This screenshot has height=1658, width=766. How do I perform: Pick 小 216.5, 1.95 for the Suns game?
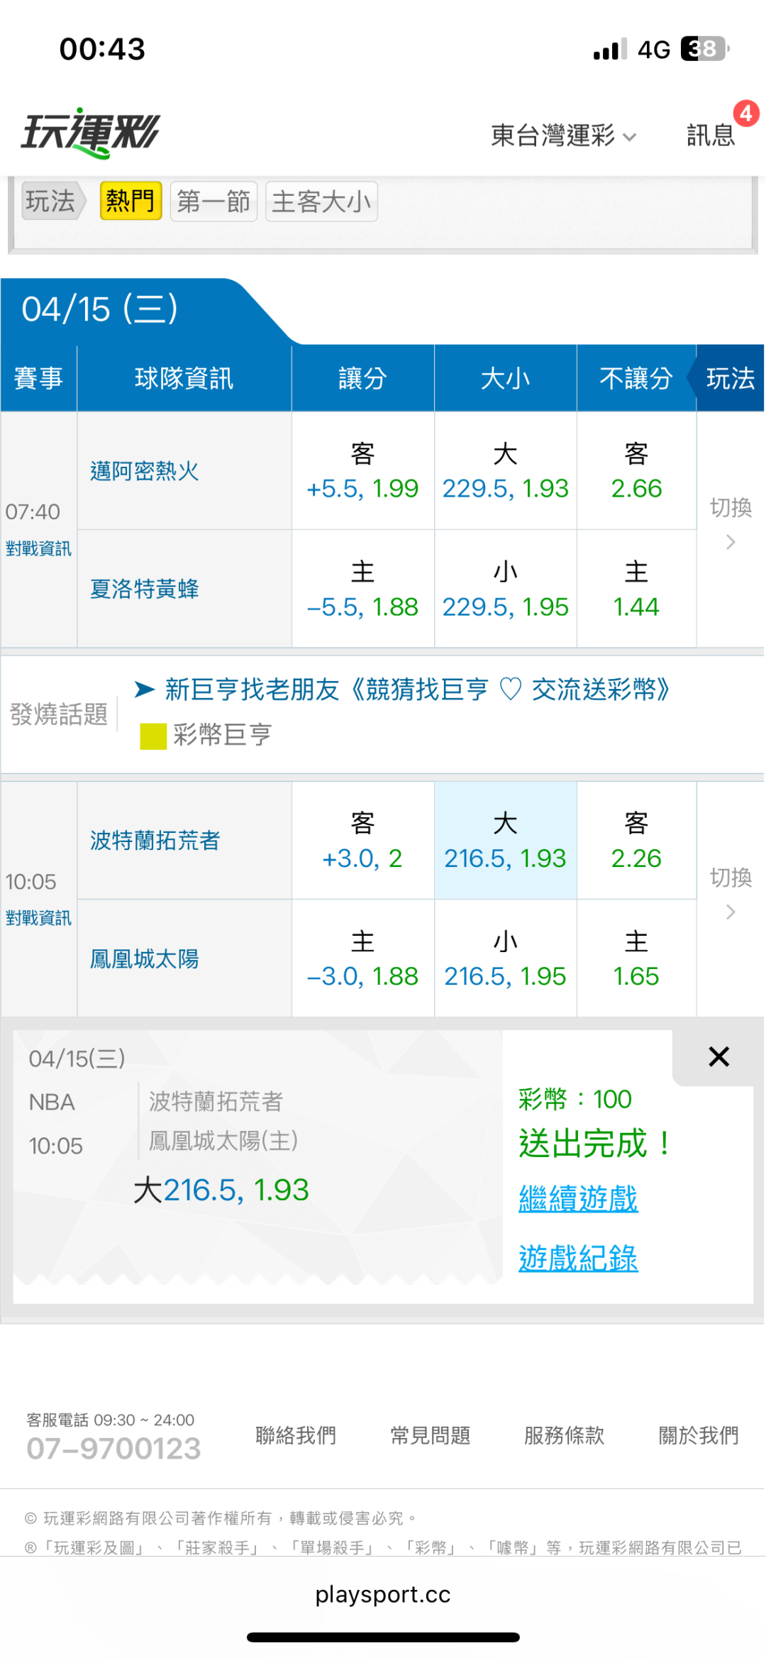tap(505, 958)
